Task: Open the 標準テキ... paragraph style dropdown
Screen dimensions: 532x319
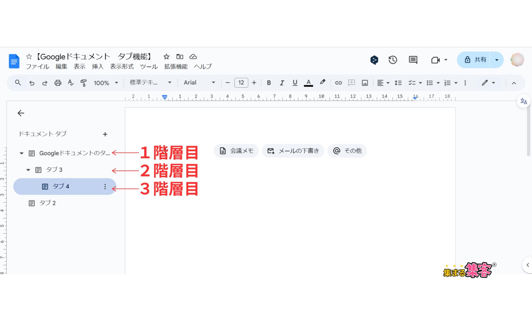Action: (x=151, y=83)
